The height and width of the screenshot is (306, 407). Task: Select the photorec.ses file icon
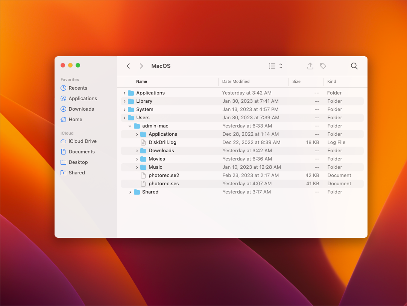(143, 184)
